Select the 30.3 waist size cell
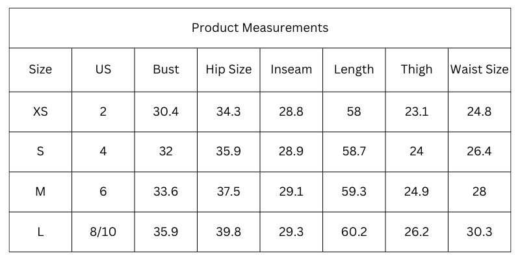520x260 pixels. click(x=479, y=232)
